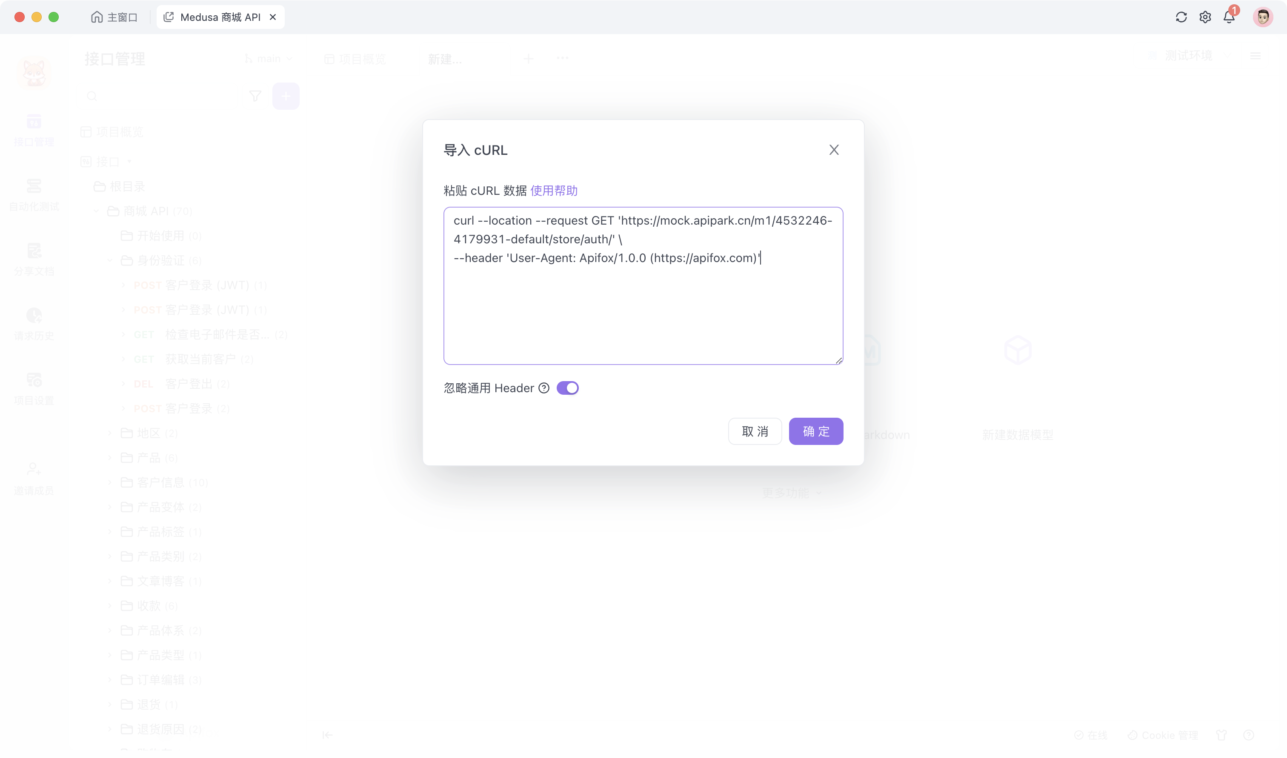
Task: Collapse the 身份验证 folder
Action: (110, 261)
